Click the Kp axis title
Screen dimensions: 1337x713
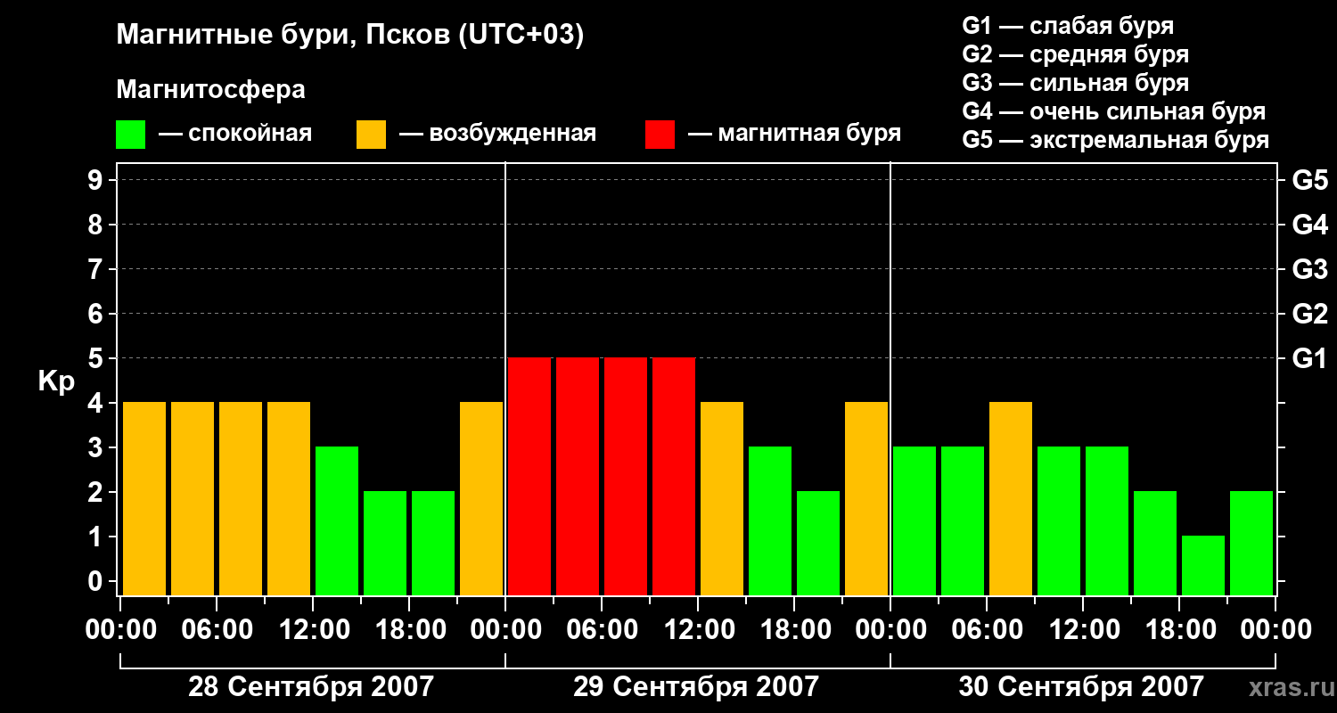pyautogui.click(x=56, y=381)
